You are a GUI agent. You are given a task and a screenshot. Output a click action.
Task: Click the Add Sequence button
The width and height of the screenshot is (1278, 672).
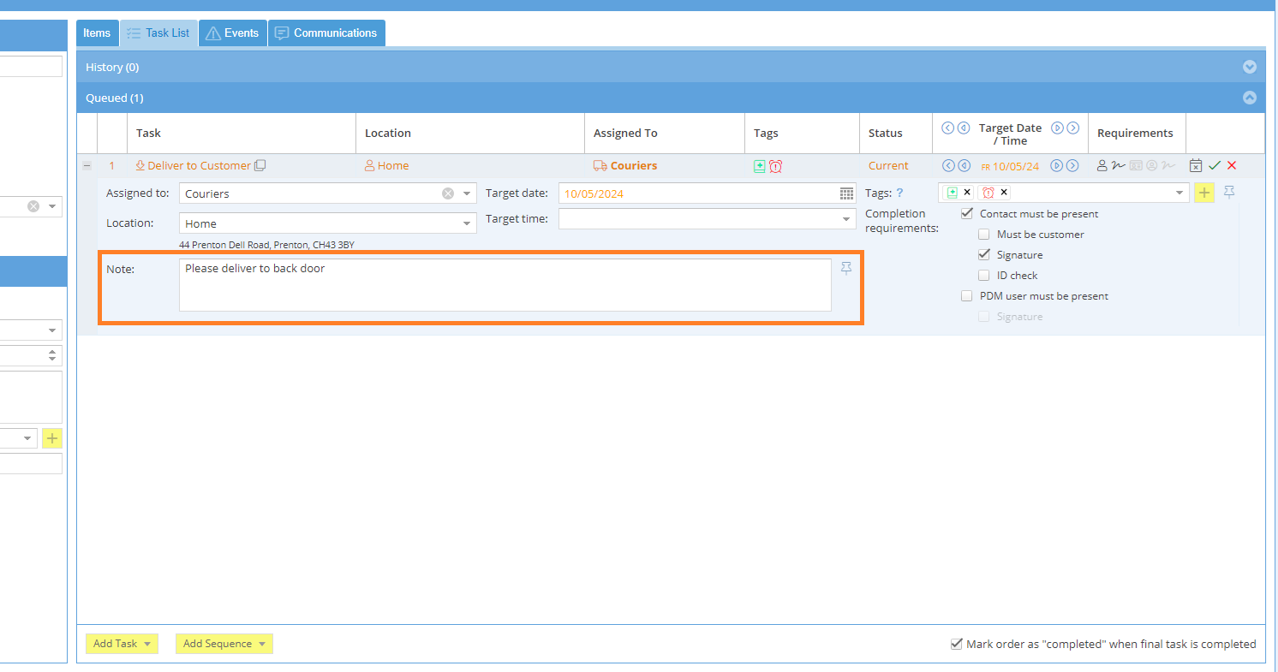click(224, 644)
